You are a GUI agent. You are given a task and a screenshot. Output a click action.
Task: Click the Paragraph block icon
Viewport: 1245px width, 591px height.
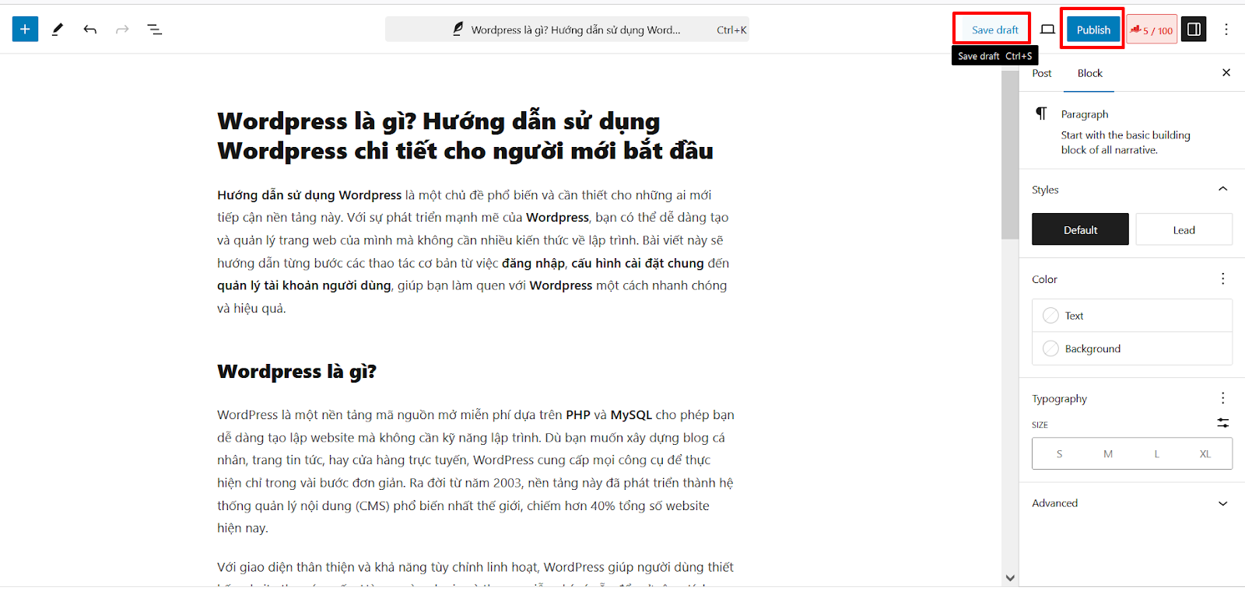pos(1041,114)
